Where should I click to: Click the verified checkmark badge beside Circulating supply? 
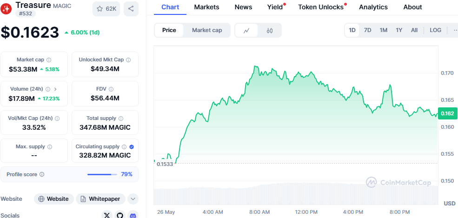(132, 147)
